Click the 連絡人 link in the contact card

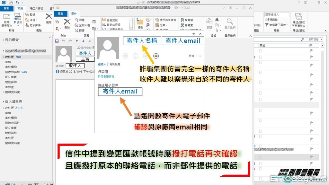click(x=102, y=64)
